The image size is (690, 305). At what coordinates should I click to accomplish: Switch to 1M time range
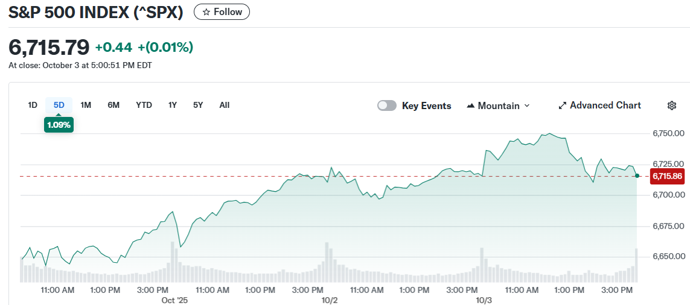(86, 105)
